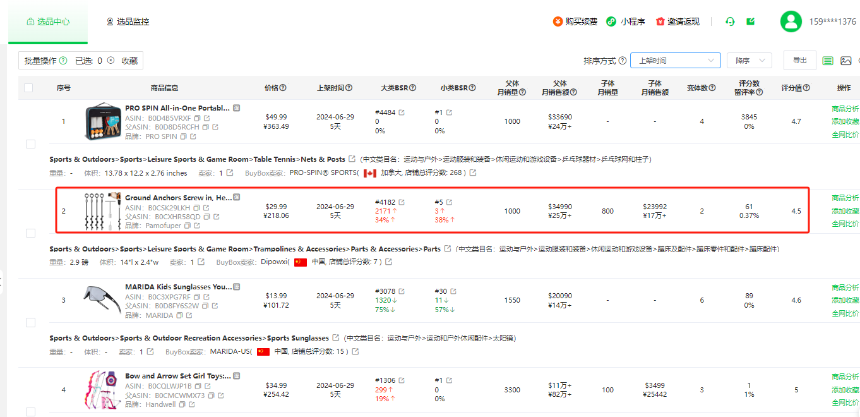Click the 购买续费 link
The image size is (860, 417).
coord(575,21)
